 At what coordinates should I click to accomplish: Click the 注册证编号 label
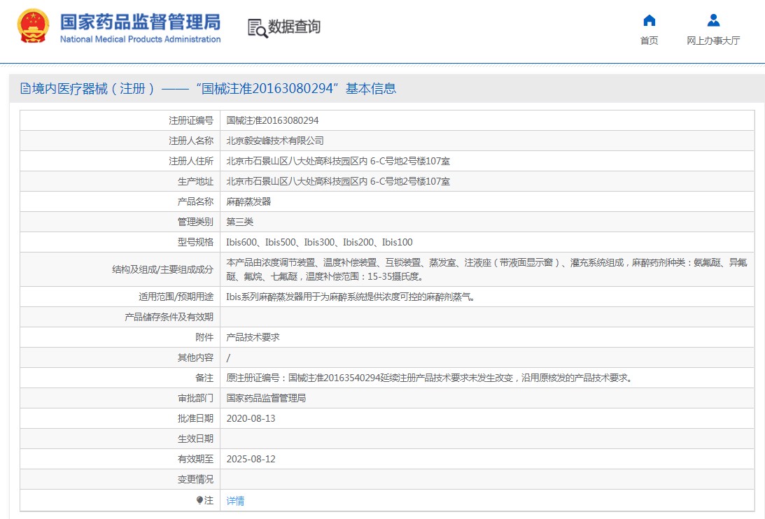(x=191, y=120)
